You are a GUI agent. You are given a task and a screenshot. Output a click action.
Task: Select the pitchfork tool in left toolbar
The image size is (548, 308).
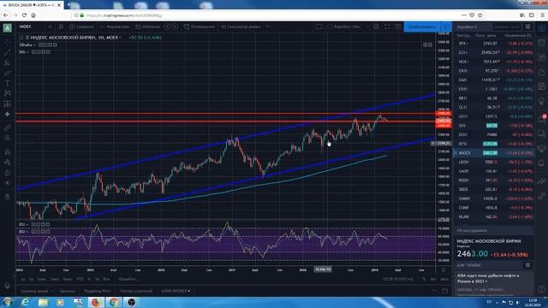click(x=8, y=62)
